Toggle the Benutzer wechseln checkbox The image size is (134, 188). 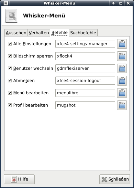coord(10,68)
